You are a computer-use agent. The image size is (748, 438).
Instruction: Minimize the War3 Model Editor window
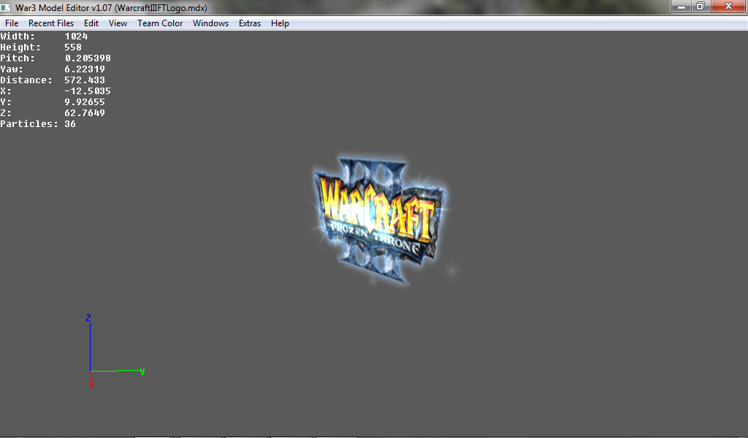[682, 7]
